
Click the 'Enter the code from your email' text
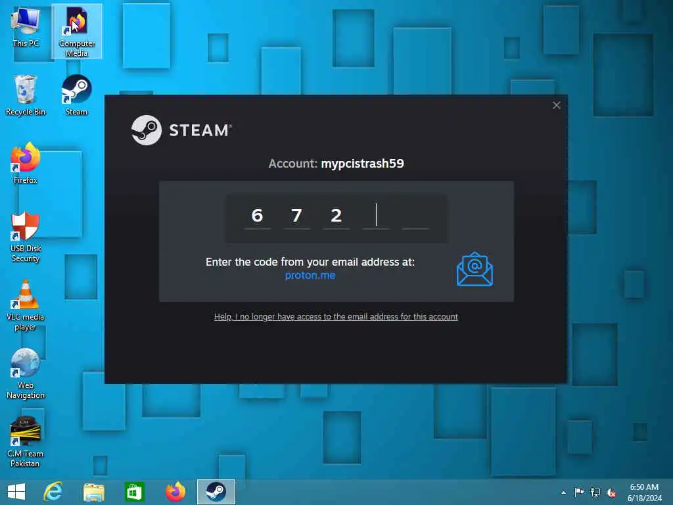pyautogui.click(x=310, y=262)
